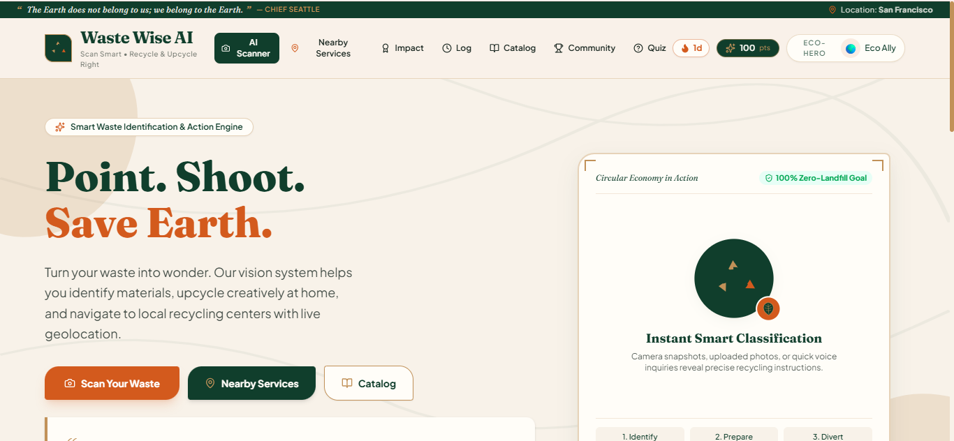Open the Catalog menu item
The width and height of the screenshot is (954, 441).
point(513,48)
